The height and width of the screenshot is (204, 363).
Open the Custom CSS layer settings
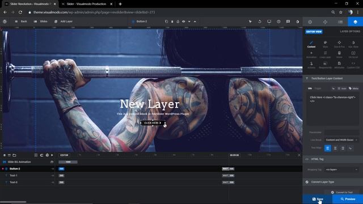[x=353, y=65]
